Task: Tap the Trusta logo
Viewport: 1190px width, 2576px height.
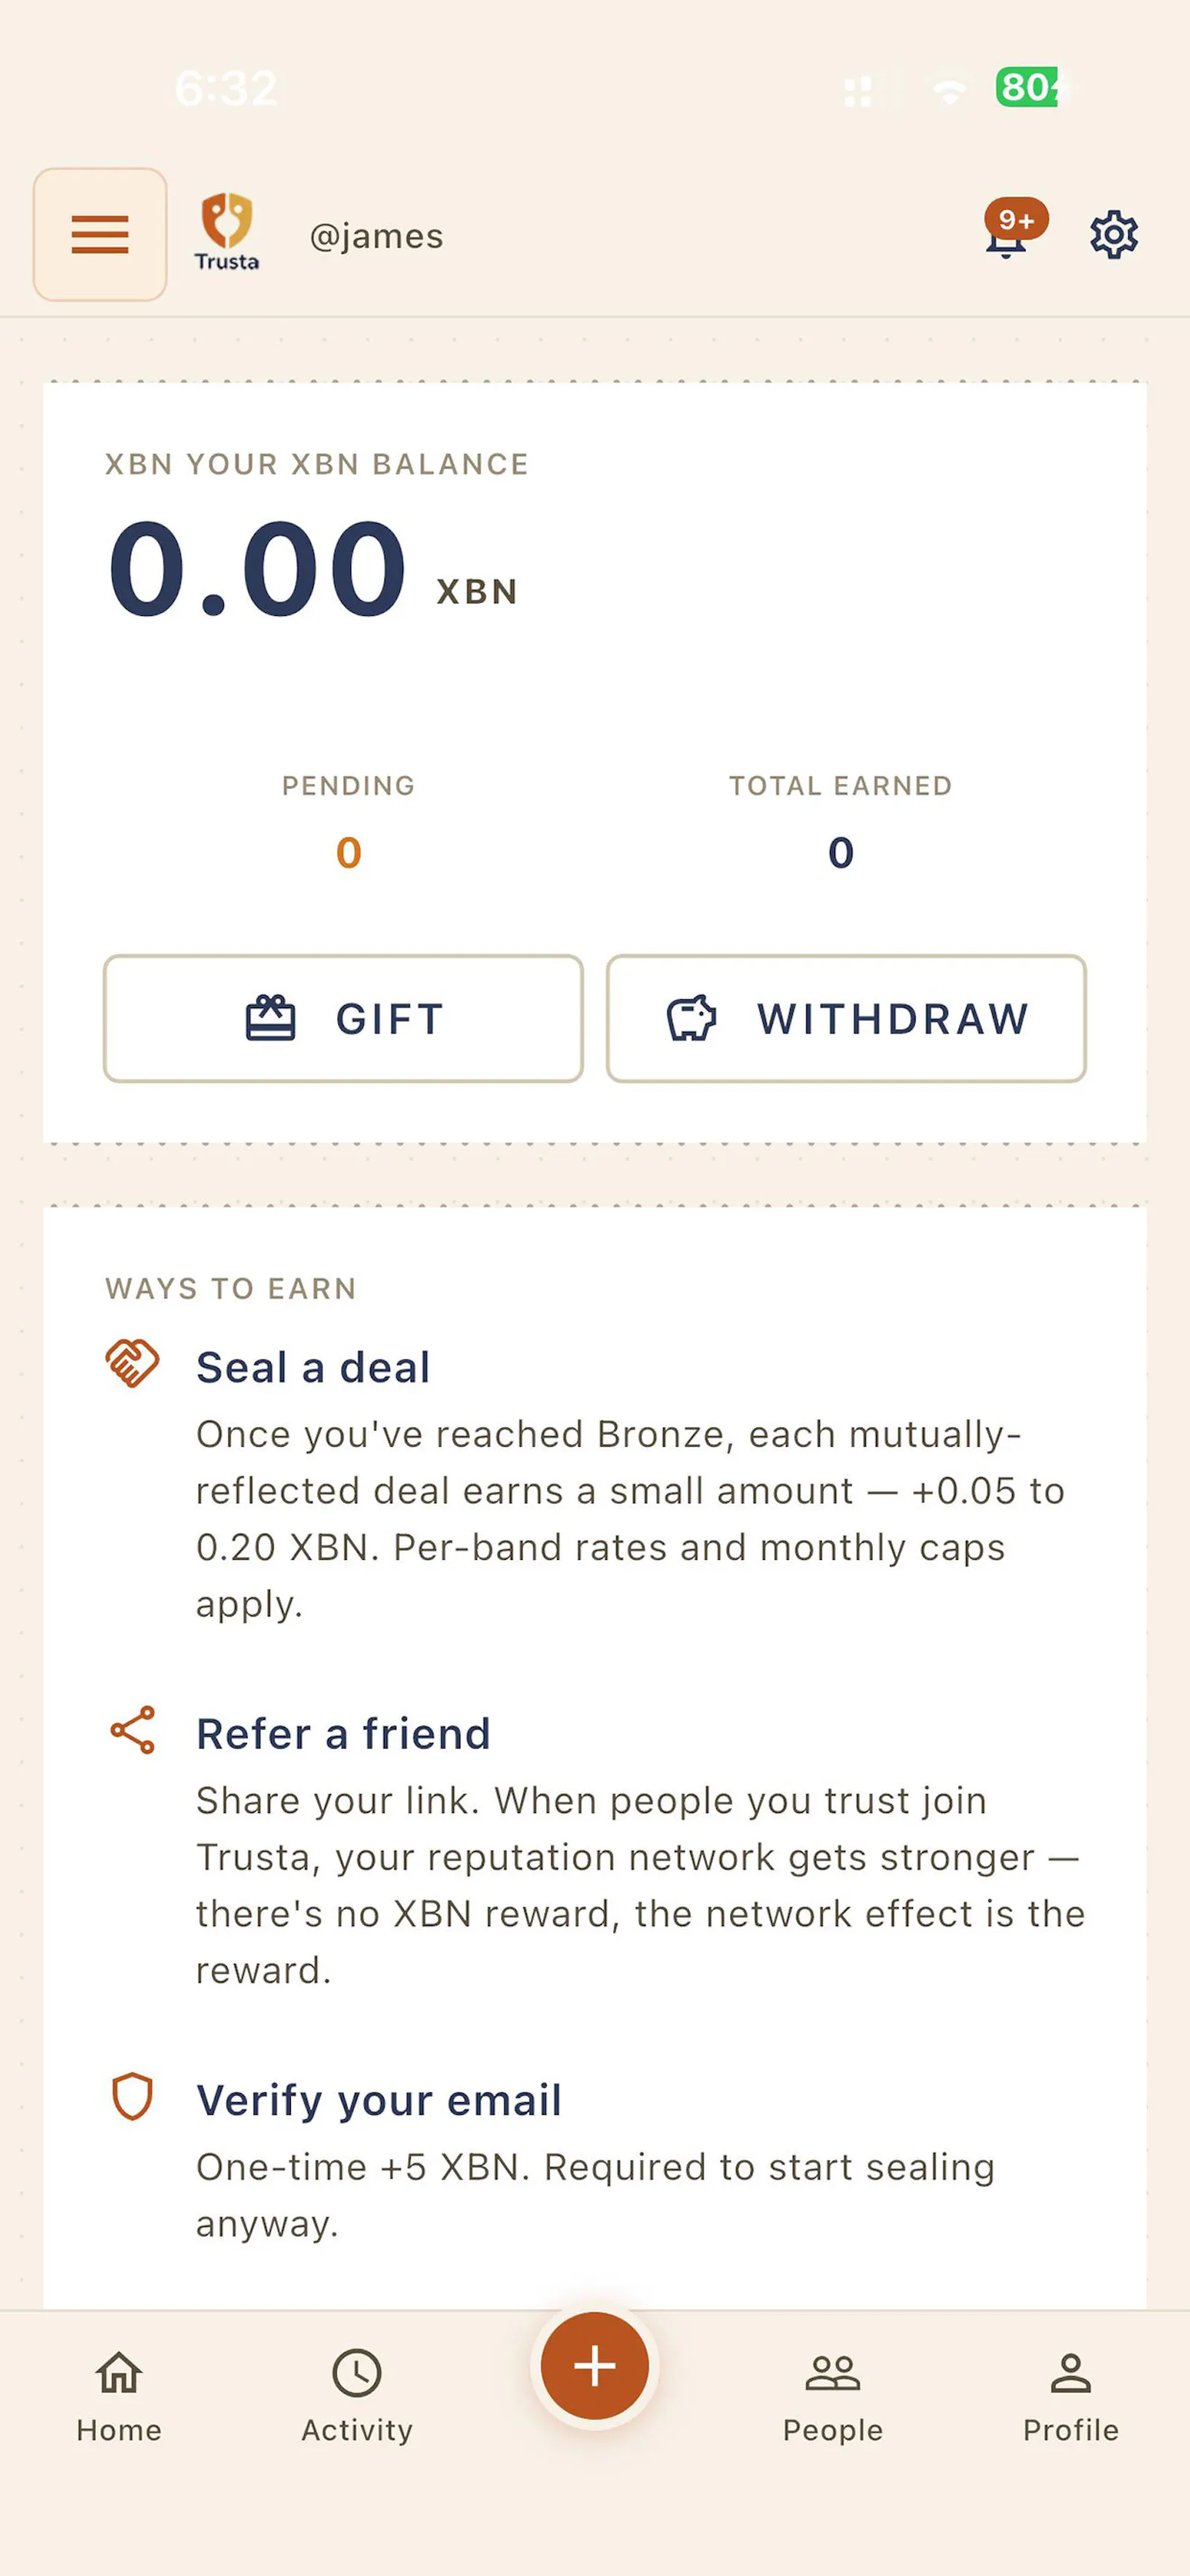Action: tap(227, 232)
